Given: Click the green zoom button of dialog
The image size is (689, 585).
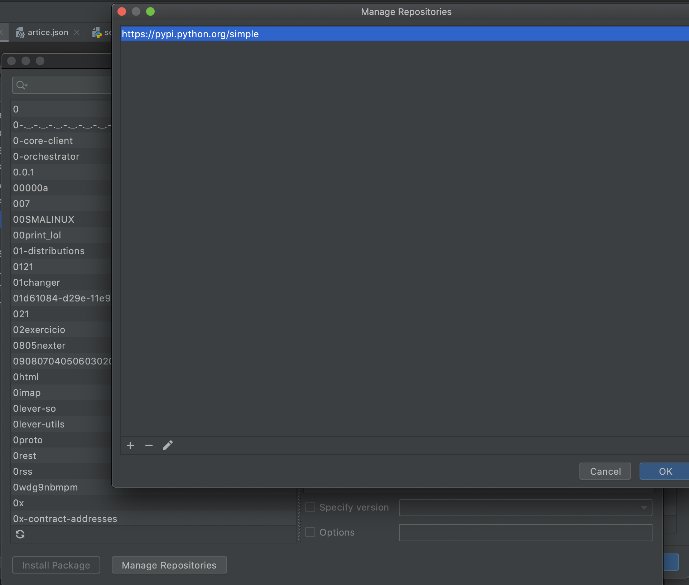Looking at the screenshot, I should click(150, 11).
